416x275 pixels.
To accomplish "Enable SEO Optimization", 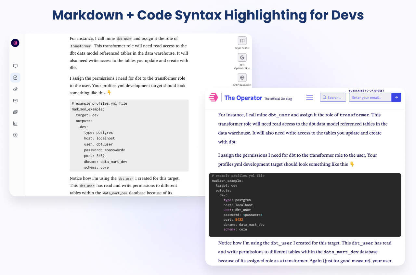I will click(242, 58).
